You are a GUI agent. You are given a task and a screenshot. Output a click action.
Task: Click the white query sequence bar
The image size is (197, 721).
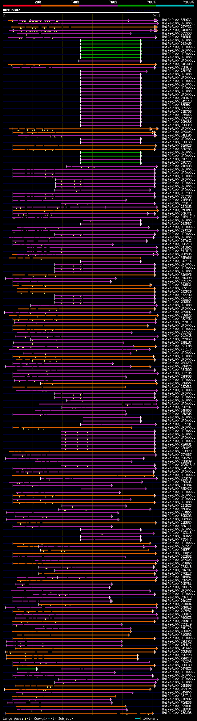(81, 13)
